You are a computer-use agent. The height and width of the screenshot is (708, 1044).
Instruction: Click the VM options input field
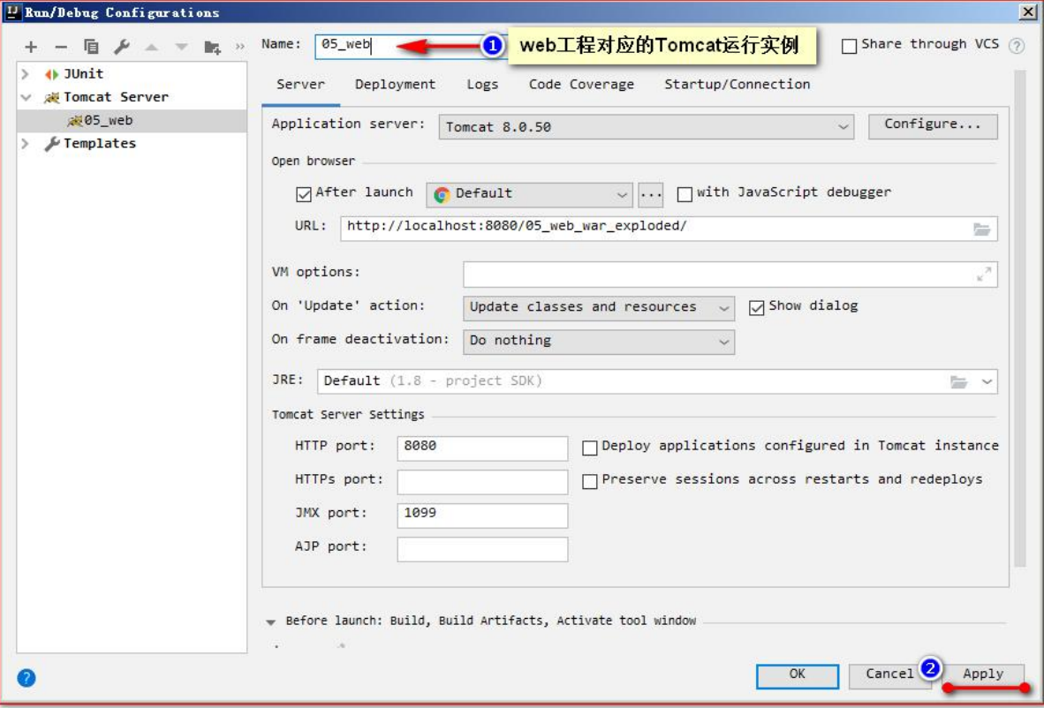coord(730,275)
